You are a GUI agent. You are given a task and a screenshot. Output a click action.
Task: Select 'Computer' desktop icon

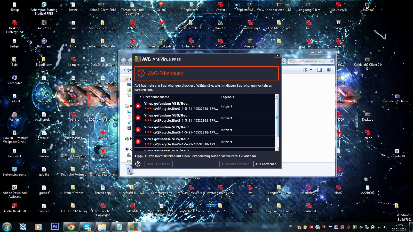pyautogui.click(x=15, y=80)
